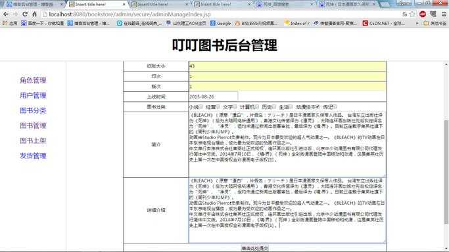
Task: Click the browser forward arrow
Action: 15,14
